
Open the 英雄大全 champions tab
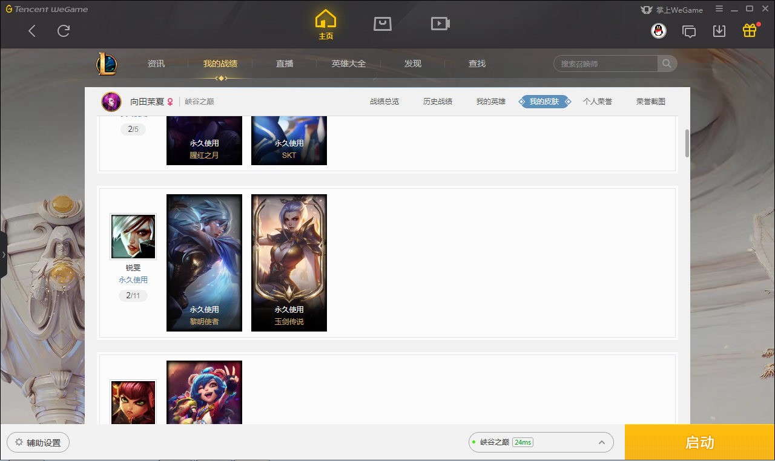[x=349, y=64]
